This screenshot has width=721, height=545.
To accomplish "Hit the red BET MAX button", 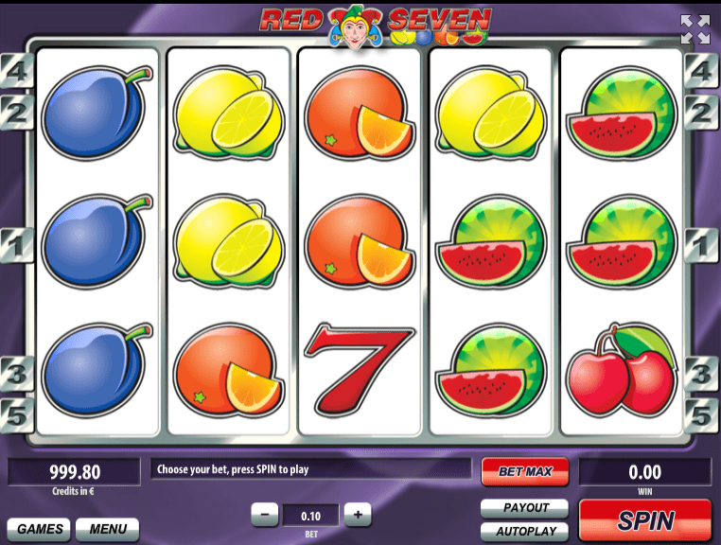I will click(x=525, y=471).
